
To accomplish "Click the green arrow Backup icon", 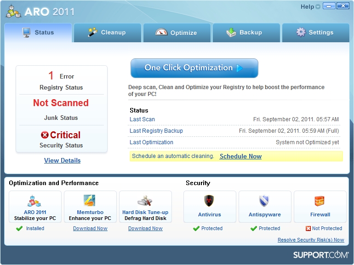I will 231,33.
